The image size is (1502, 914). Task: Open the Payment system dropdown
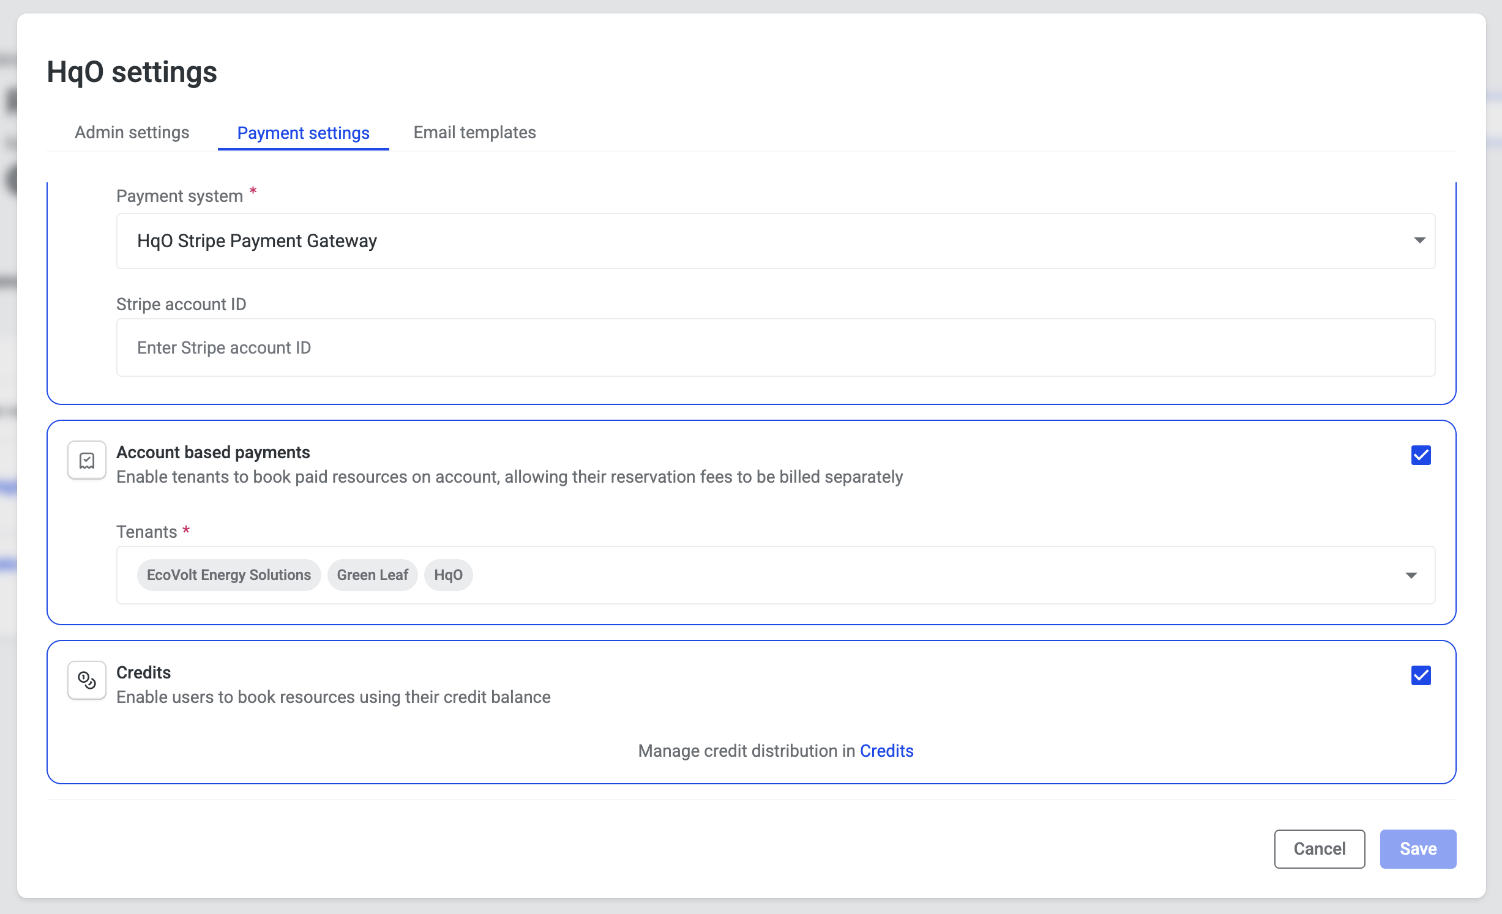(775, 241)
